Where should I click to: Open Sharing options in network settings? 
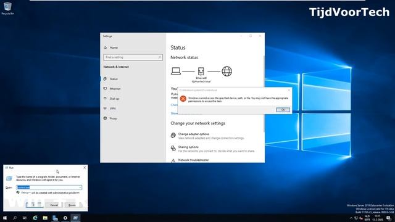coord(188,147)
